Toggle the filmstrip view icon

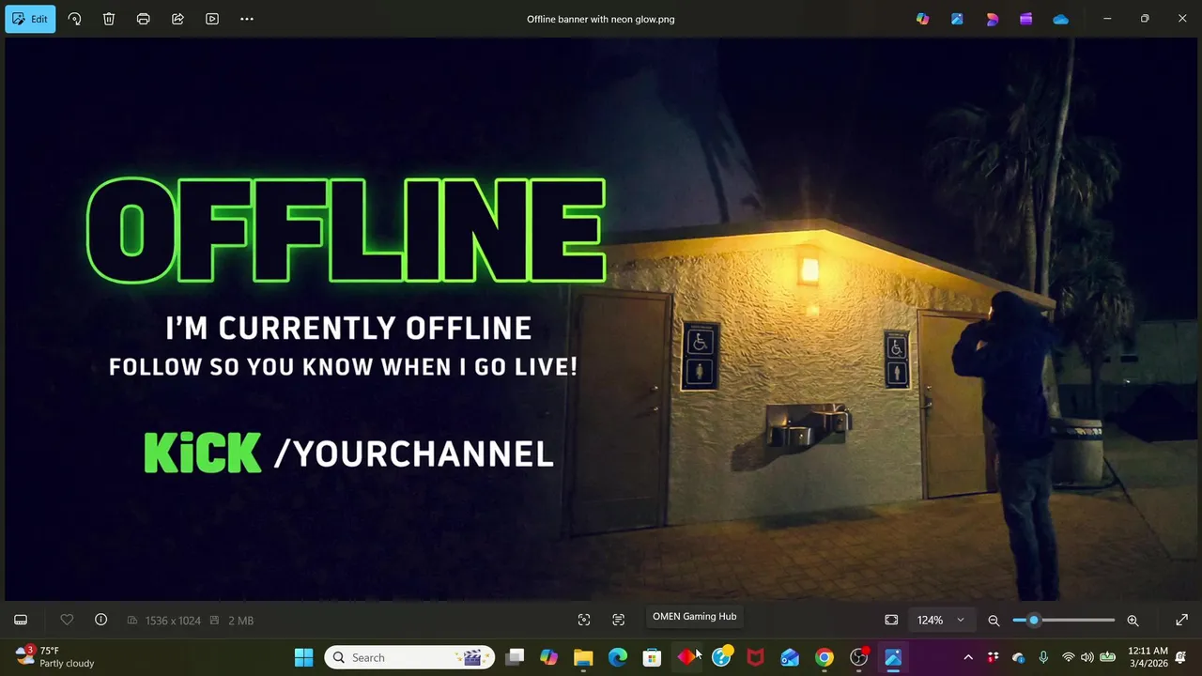pyautogui.click(x=21, y=620)
